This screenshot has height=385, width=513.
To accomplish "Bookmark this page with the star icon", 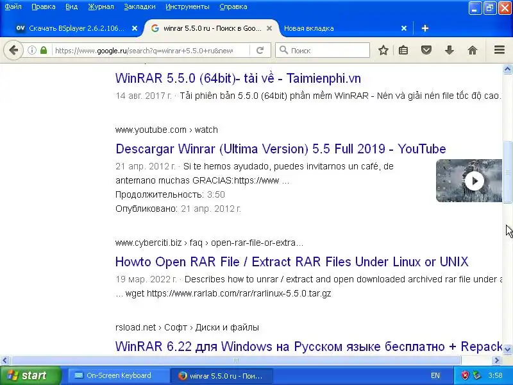I will 383,50.
